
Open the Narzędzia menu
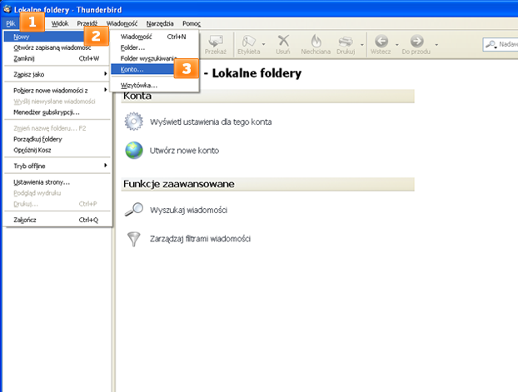point(160,23)
